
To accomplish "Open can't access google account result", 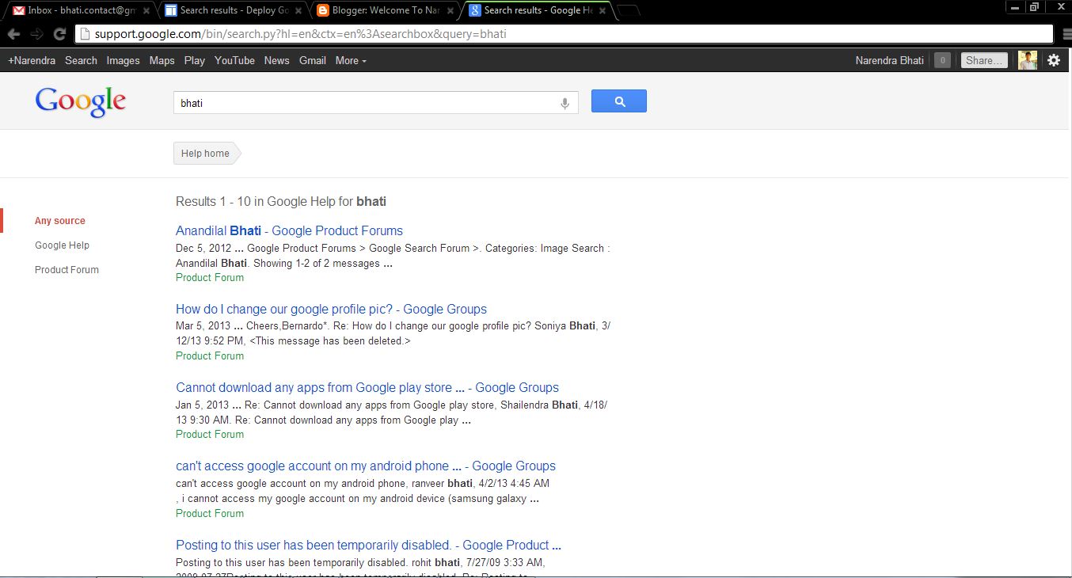I will click(x=366, y=466).
